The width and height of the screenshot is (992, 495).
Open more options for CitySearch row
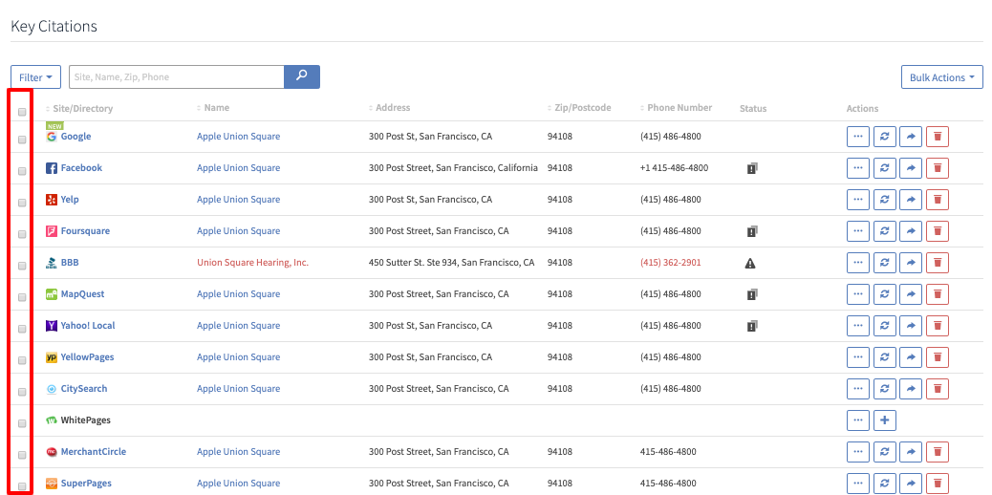coord(858,389)
